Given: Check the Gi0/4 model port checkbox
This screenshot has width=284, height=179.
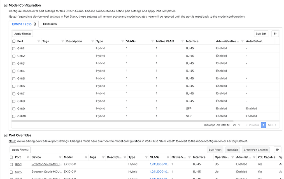Looking at the screenshot, I should point(14,71).
